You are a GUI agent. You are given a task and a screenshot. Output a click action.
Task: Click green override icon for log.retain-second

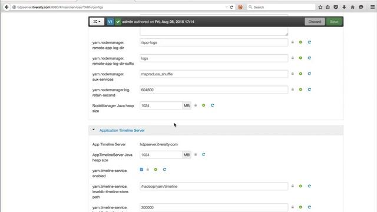[x=300, y=90]
